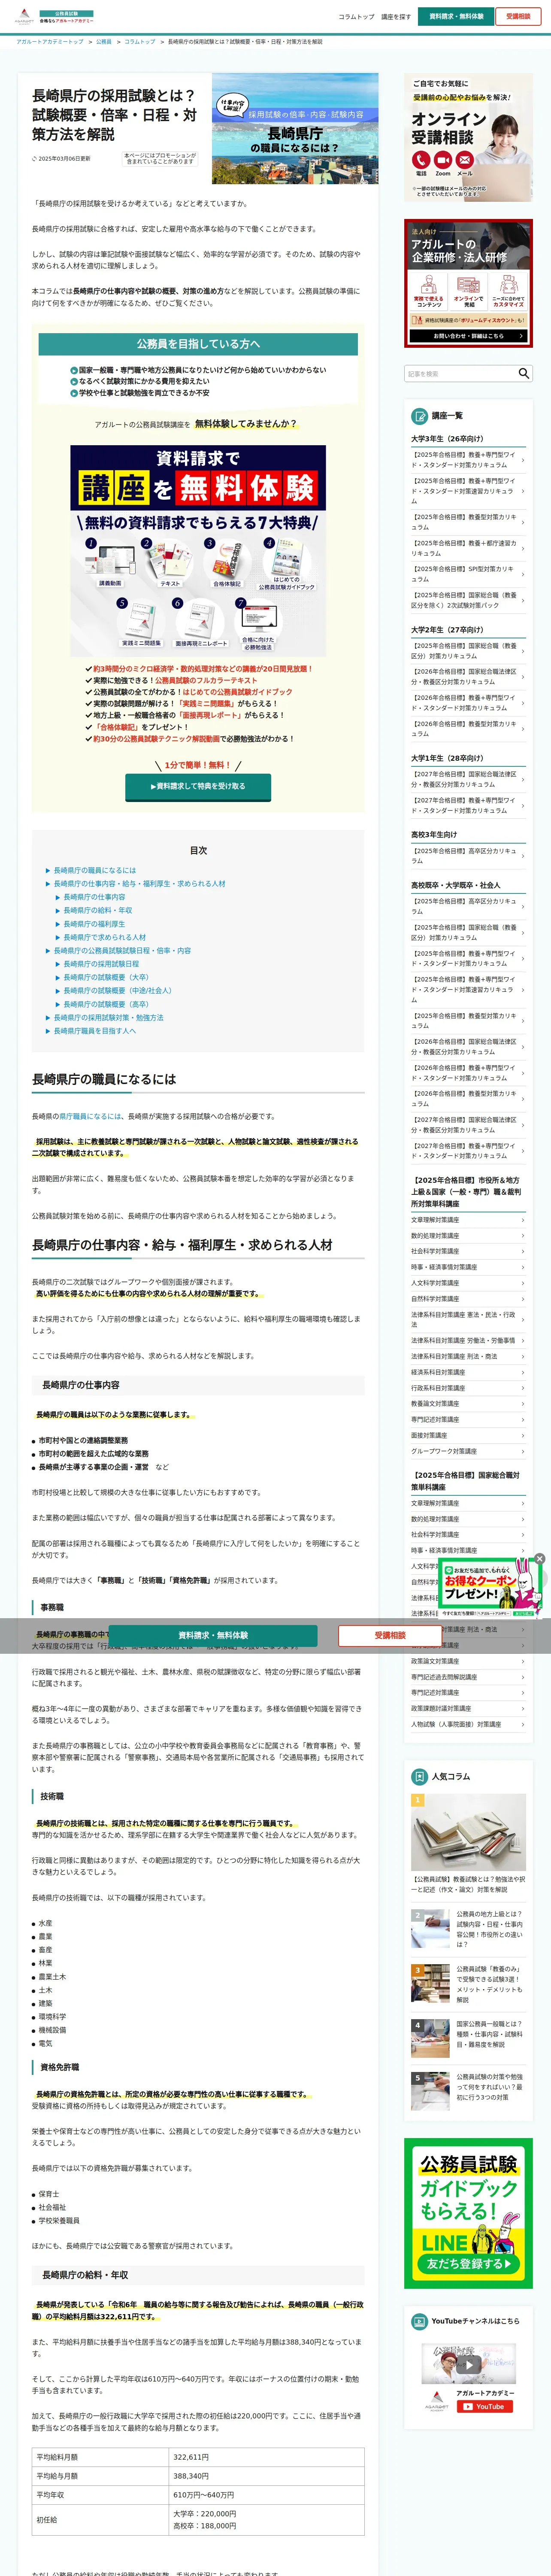Click the 講座を無料体験 promo banner image
This screenshot has width=551, height=2576.
point(198,551)
